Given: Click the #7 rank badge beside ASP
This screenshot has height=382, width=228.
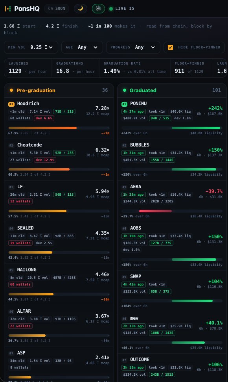Looking at the screenshot, I should coord(11,353).
